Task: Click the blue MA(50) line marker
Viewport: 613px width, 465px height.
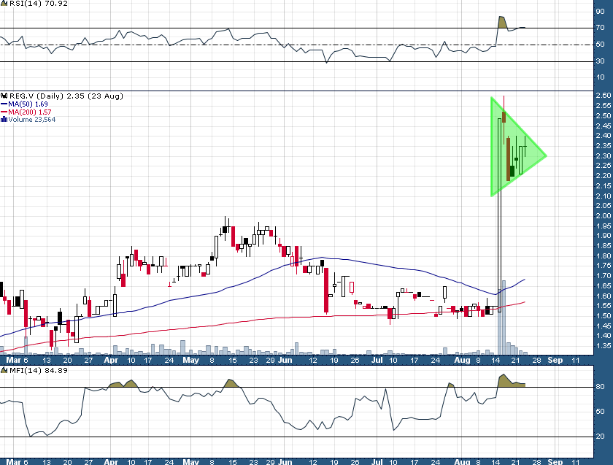Action: point(4,104)
